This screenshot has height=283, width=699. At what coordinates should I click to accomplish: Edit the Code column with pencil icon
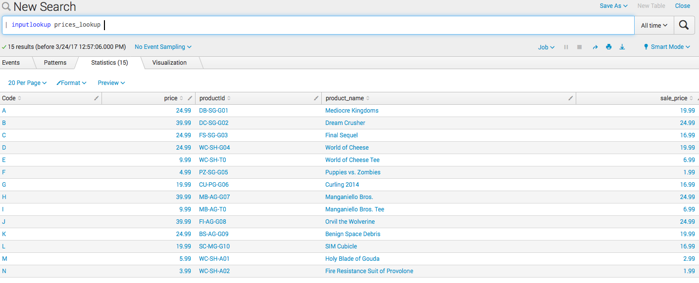[96, 98]
